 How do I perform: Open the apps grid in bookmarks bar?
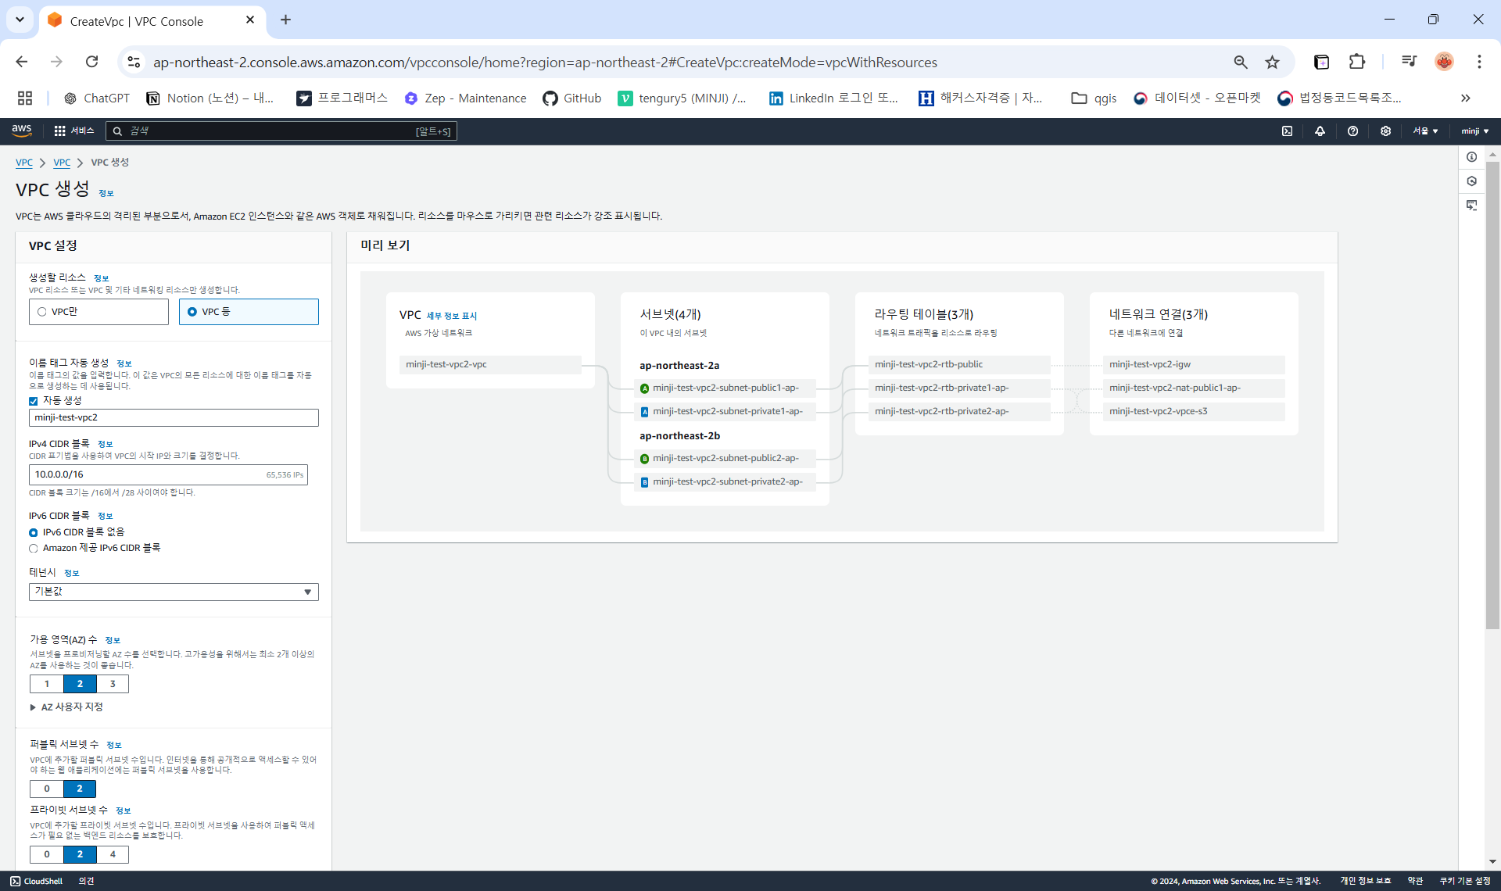[x=25, y=98]
